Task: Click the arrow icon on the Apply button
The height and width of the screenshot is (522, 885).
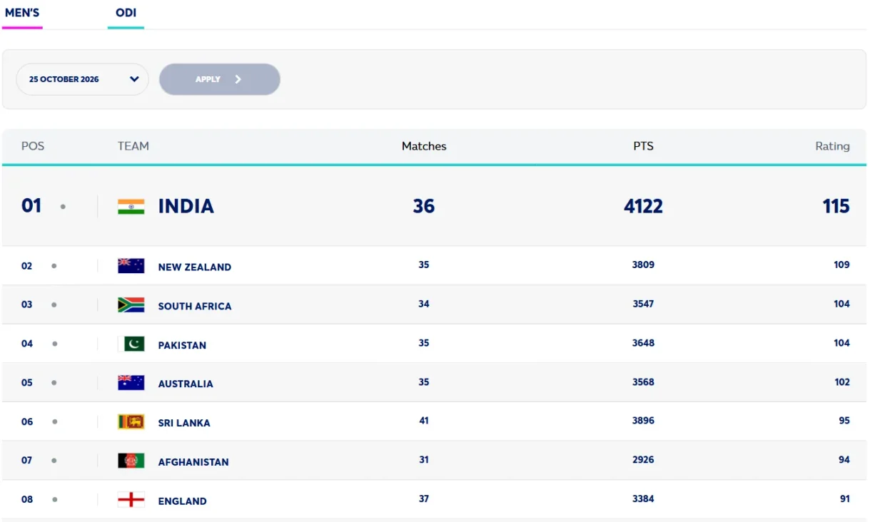Action: (238, 79)
